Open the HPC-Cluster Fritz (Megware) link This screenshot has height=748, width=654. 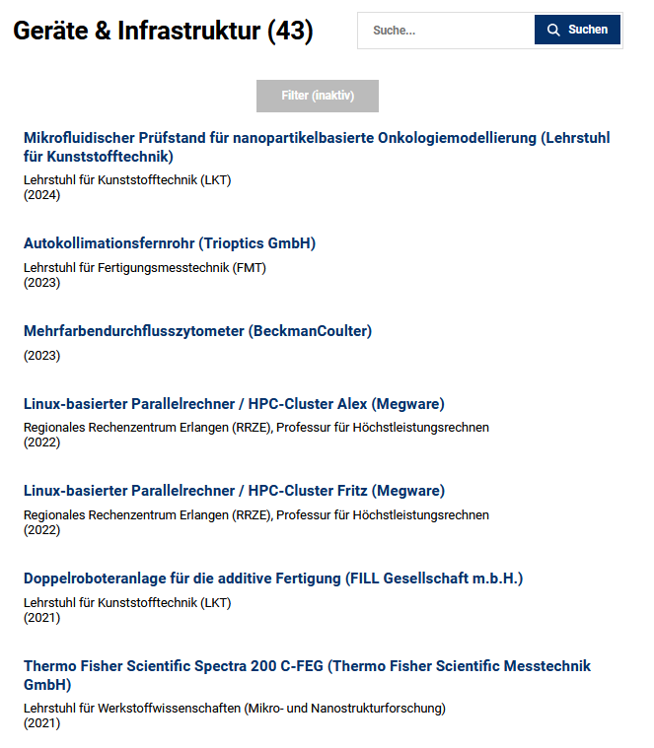click(234, 491)
